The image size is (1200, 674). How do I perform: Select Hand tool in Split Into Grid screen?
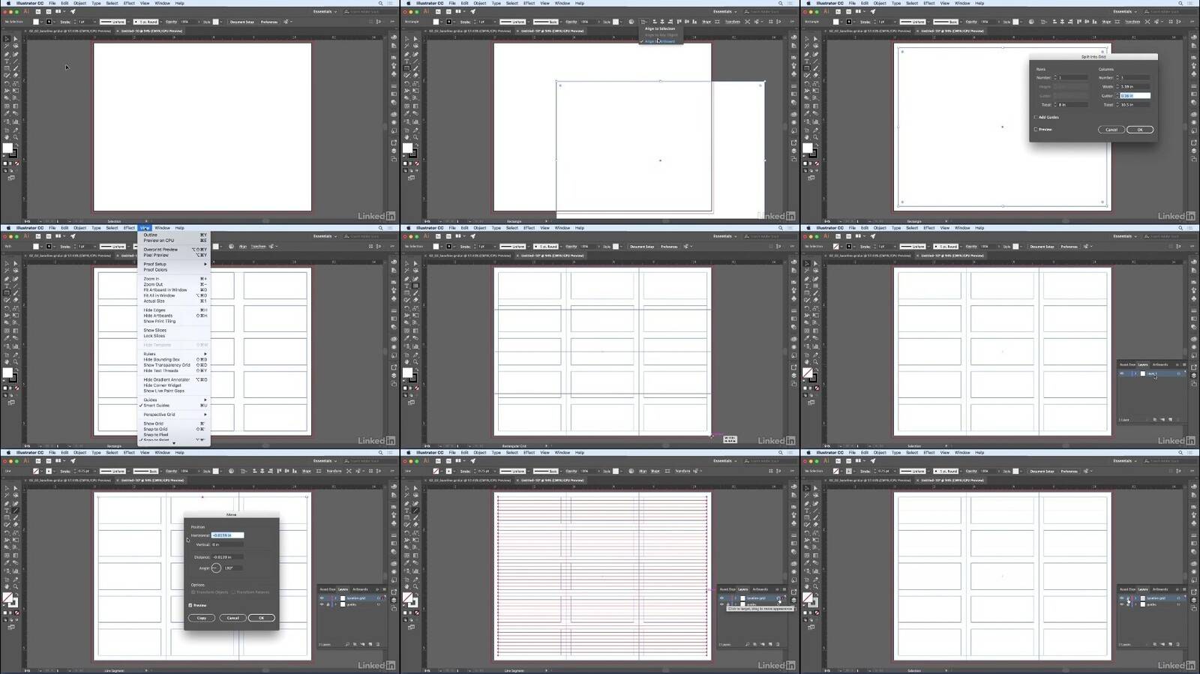(807, 137)
